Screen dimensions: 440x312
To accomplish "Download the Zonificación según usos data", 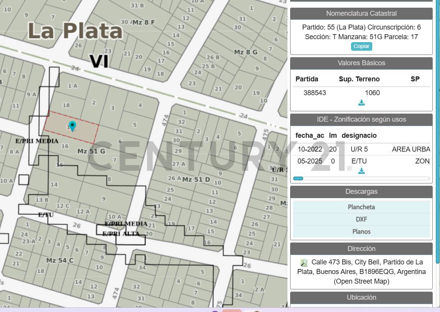I will pos(361,171).
